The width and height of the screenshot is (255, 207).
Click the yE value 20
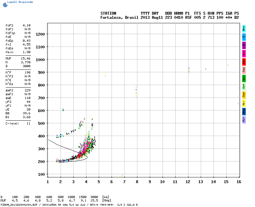click(28, 110)
